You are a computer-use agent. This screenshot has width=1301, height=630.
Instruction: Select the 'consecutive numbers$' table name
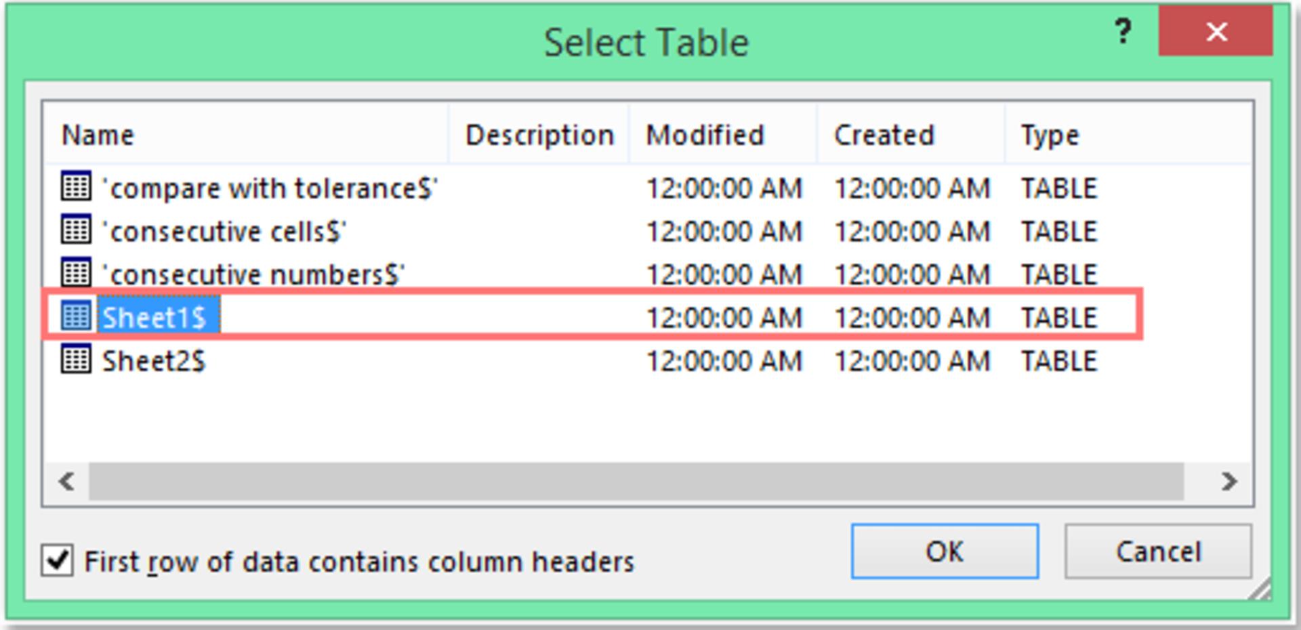[253, 274]
